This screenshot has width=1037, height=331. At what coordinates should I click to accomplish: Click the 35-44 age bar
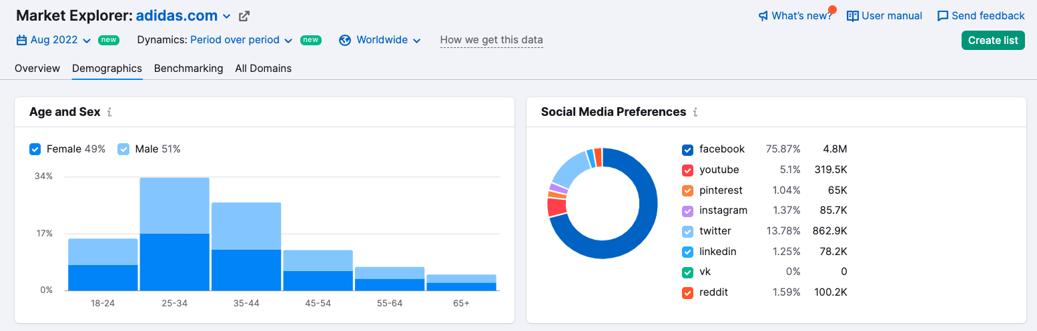[x=246, y=247]
